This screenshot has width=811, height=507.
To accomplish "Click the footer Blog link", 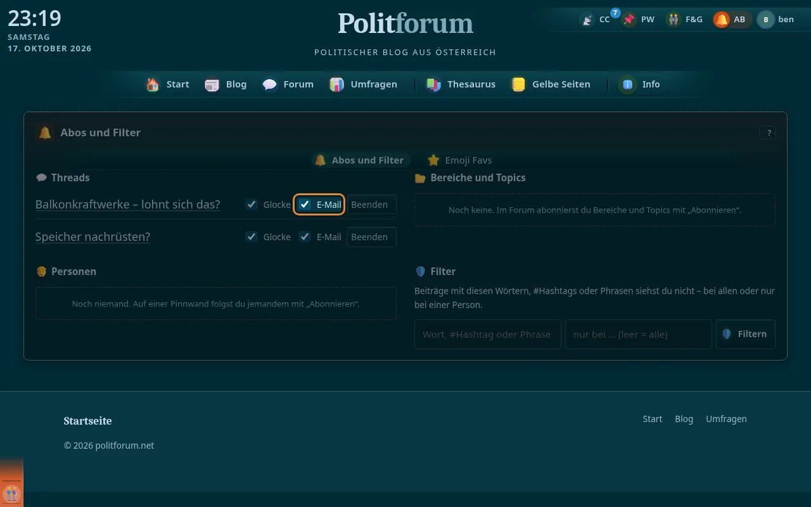I will click(x=684, y=419).
